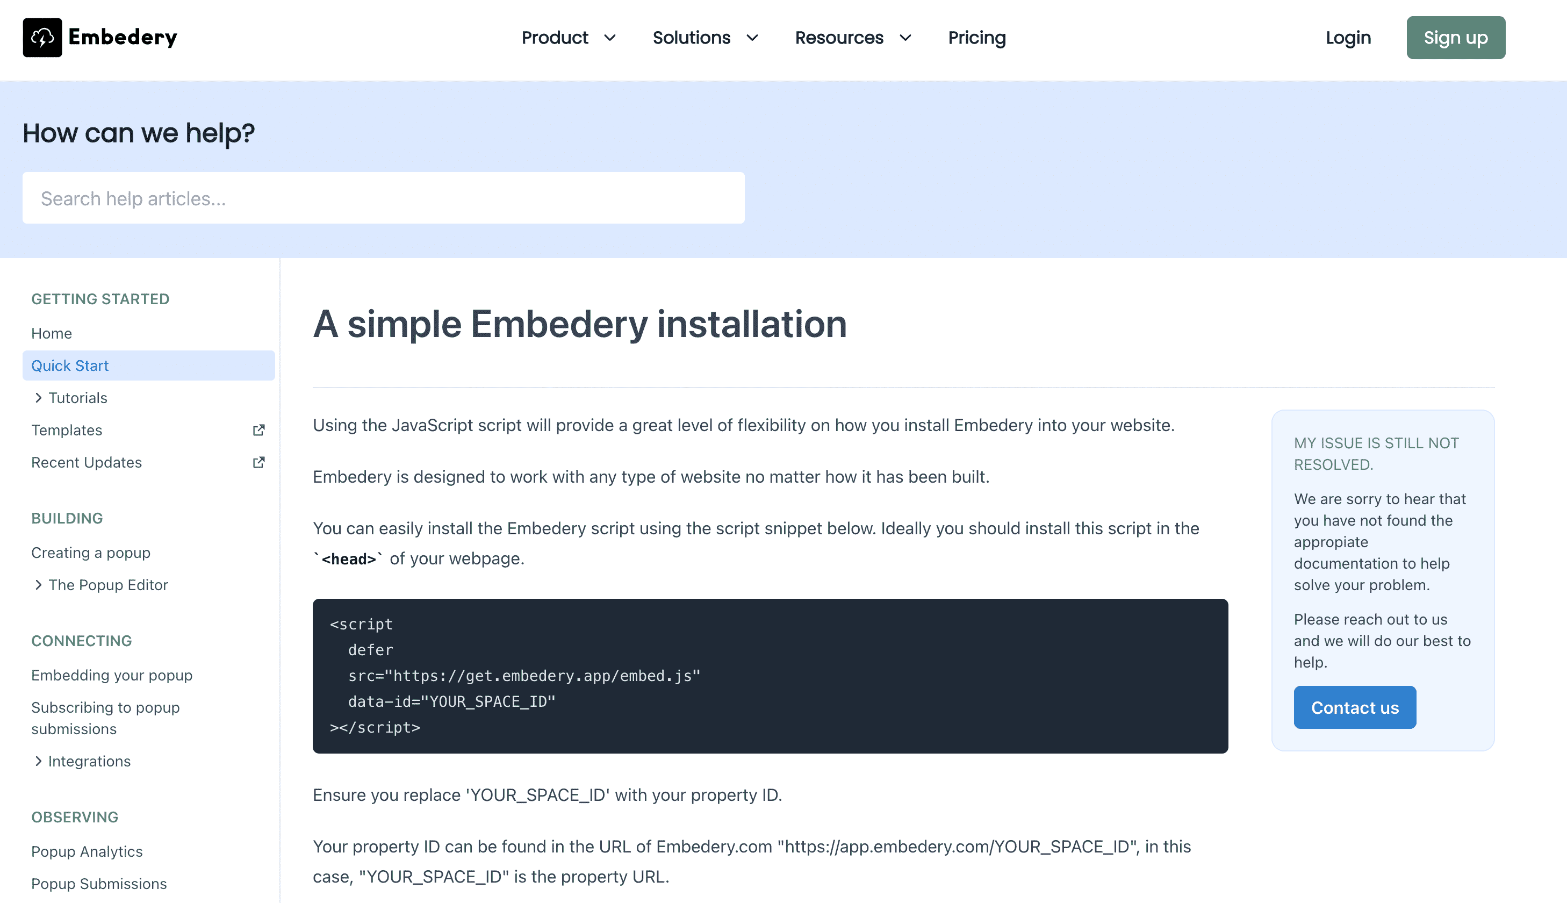
Task: Open the Home sidebar link
Action: coord(52,334)
